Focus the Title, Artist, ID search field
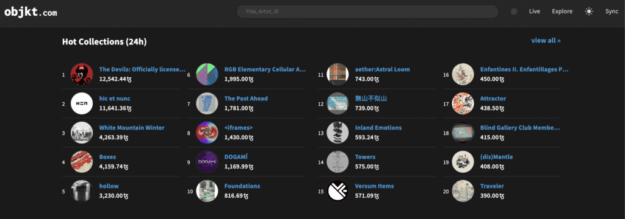The image size is (625, 219). tap(367, 12)
